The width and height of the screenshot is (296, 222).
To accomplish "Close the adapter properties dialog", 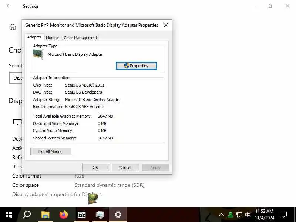I will [166, 25].
